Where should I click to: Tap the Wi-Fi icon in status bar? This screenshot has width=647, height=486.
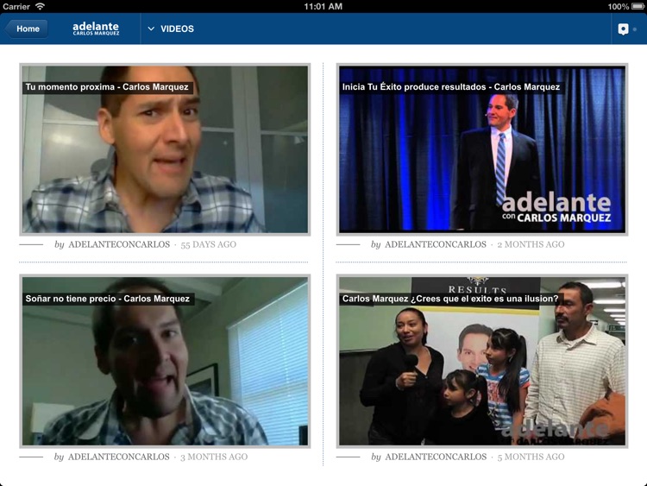pyautogui.click(x=40, y=6)
